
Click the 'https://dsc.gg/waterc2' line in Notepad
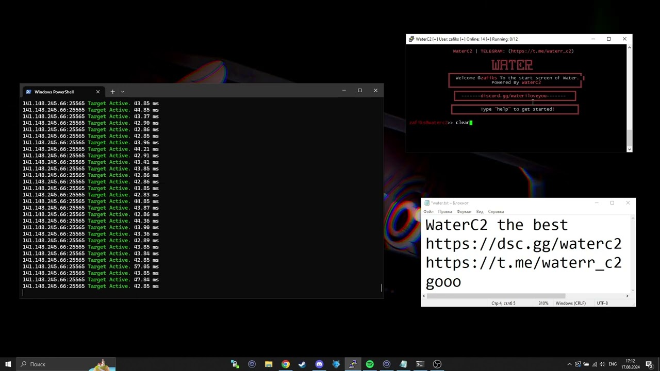coord(523,244)
